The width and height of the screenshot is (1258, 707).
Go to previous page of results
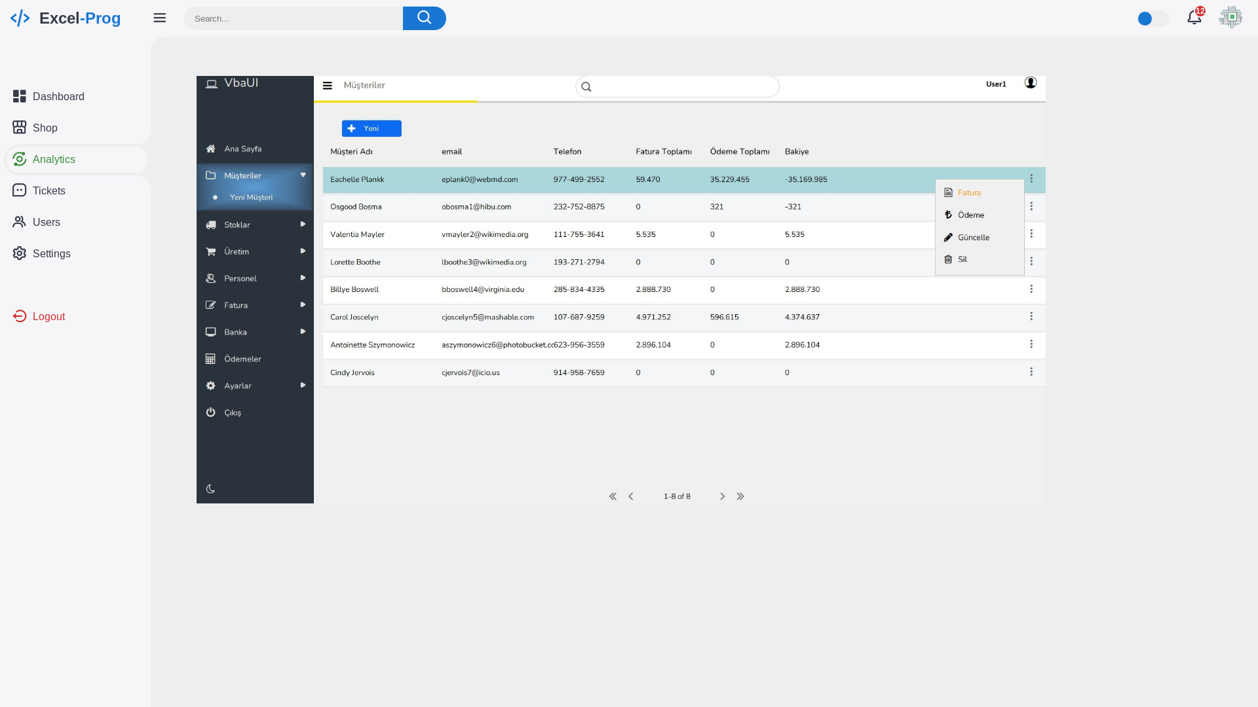631,496
